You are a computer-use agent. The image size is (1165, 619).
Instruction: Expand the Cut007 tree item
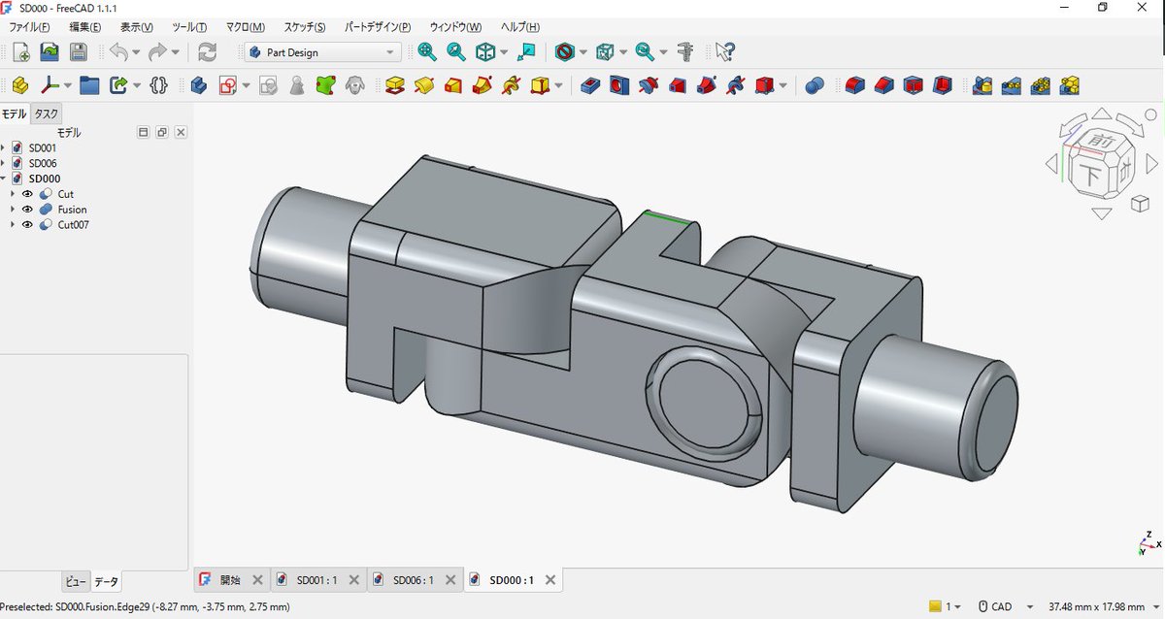tap(13, 225)
